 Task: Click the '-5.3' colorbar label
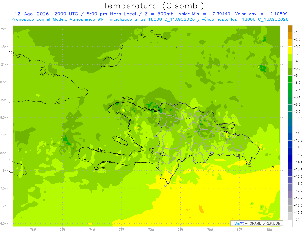[298, 68]
